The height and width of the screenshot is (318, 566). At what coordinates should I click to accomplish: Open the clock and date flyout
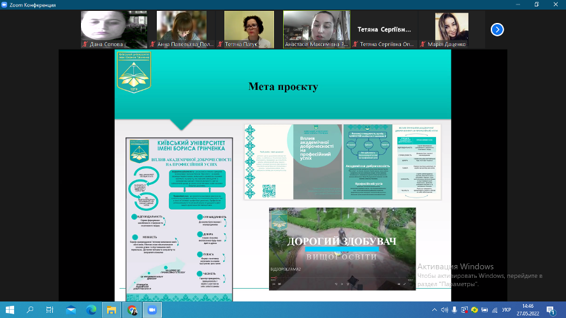[528, 310]
